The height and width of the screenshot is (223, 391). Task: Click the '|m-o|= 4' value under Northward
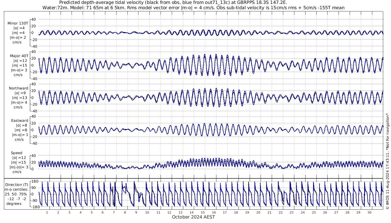point(19,102)
